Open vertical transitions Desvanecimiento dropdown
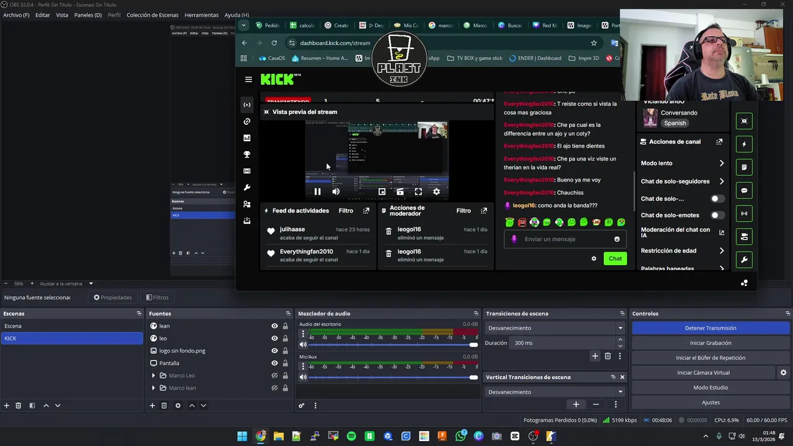This screenshot has width=793, height=446. pos(554,392)
